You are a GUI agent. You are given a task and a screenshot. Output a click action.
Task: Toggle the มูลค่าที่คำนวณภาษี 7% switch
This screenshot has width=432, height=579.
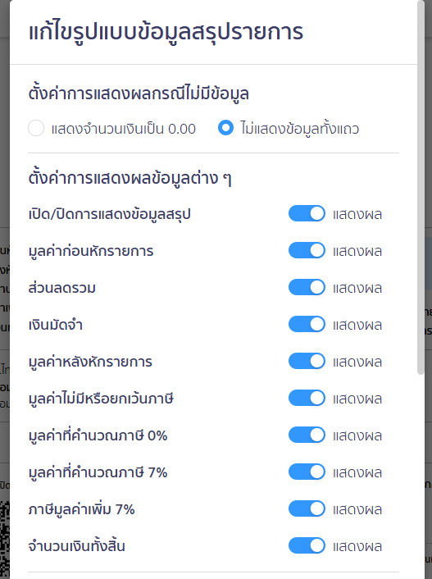click(x=307, y=472)
